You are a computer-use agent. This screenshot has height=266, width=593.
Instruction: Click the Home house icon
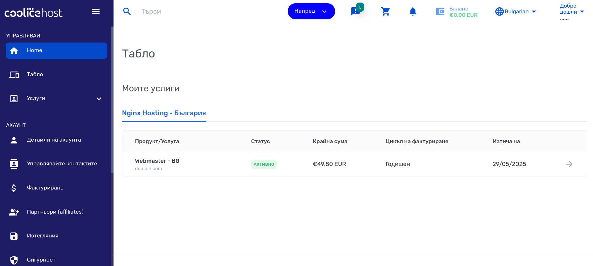14,50
